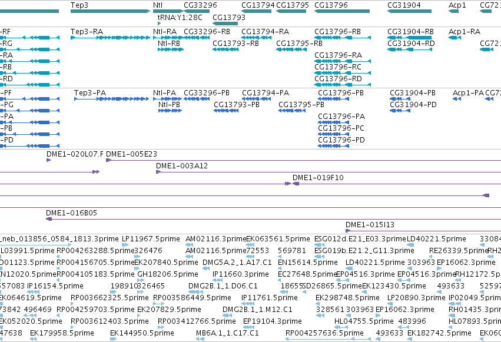Select the CG13794-RA transcript
501x342 pixels.
pyautogui.click(x=257, y=38)
